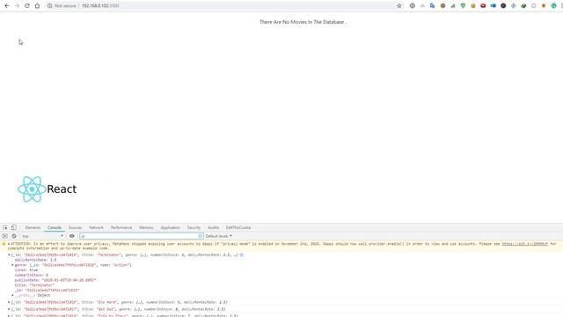This screenshot has width=563, height=317.
Task: Switch to the Application tab
Action: (x=170, y=227)
